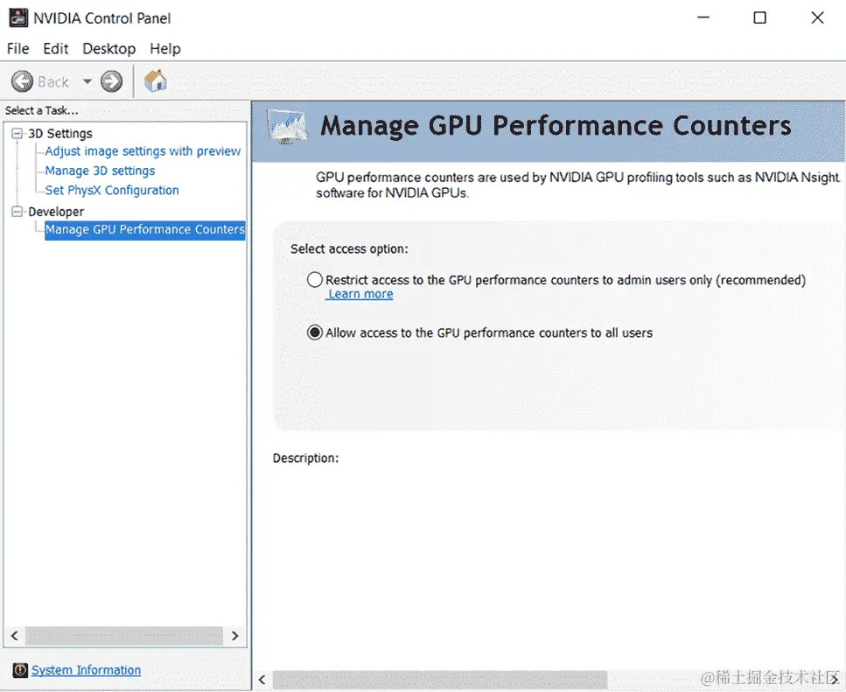Image resolution: width=846 pixels, height=692 pixels.
Task: Click the Back arrow icon in toolbar
Action: 22,82
